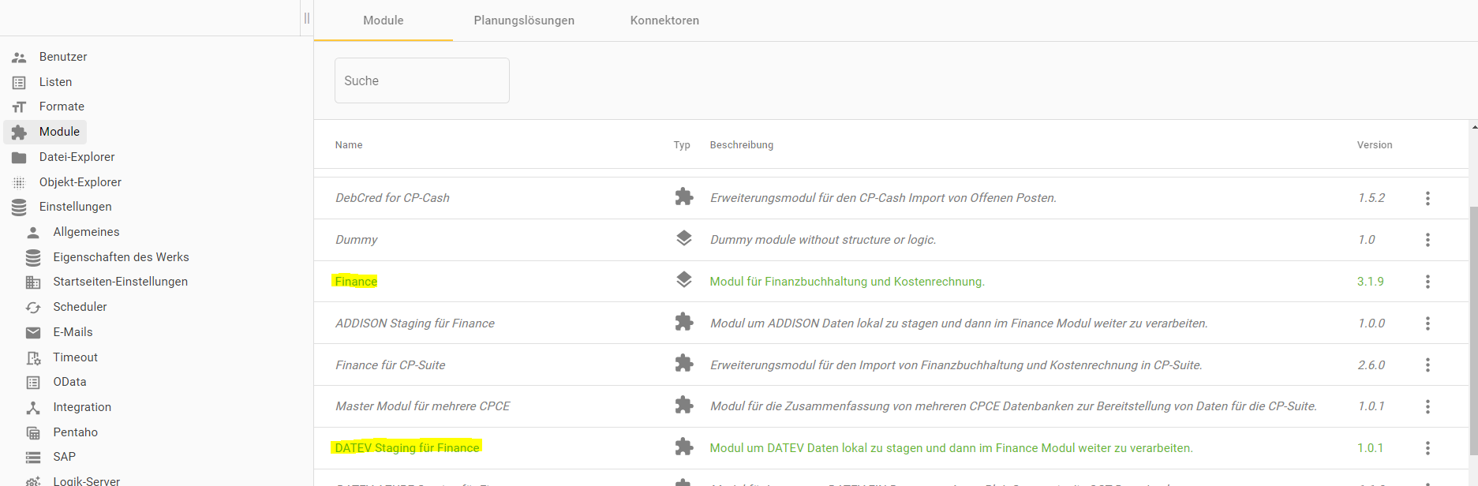Image resolution: width=1478 pixels, height=486 pixels.
Task: Open options menu for Master Modul row
Action: pyautogui.click(x=1427, y=406)
